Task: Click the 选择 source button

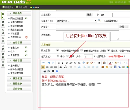Action: [89, 15]
